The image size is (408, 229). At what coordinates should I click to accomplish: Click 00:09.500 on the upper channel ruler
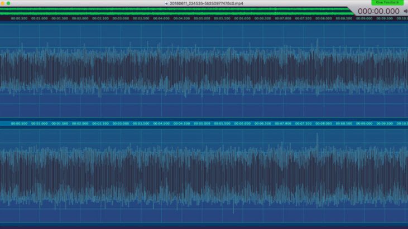pyautogui.click(x=385, y=18)
